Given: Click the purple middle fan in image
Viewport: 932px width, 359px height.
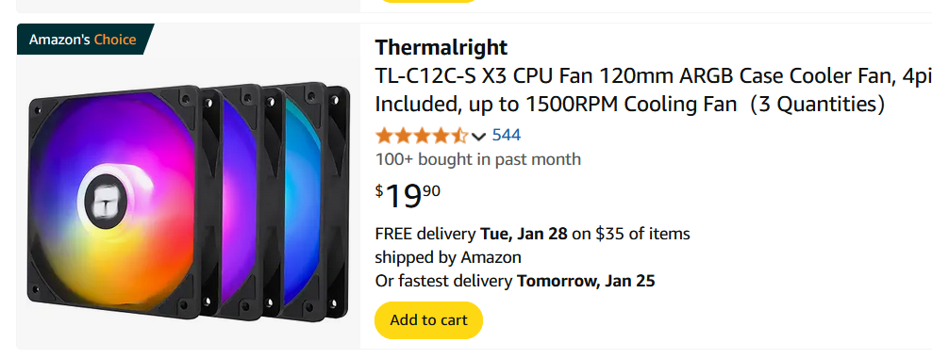Looking at the screenshot, I should tap(241, 202).
